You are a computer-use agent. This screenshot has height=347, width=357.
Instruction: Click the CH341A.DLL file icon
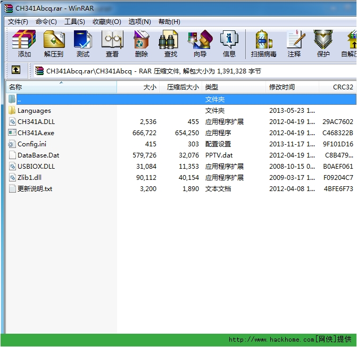(12, 121)
